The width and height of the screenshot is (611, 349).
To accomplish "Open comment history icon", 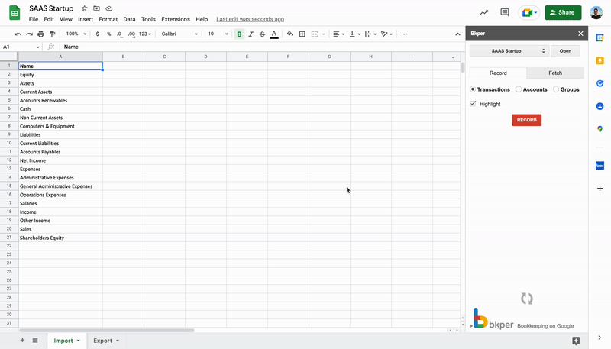I will point(505,12).
